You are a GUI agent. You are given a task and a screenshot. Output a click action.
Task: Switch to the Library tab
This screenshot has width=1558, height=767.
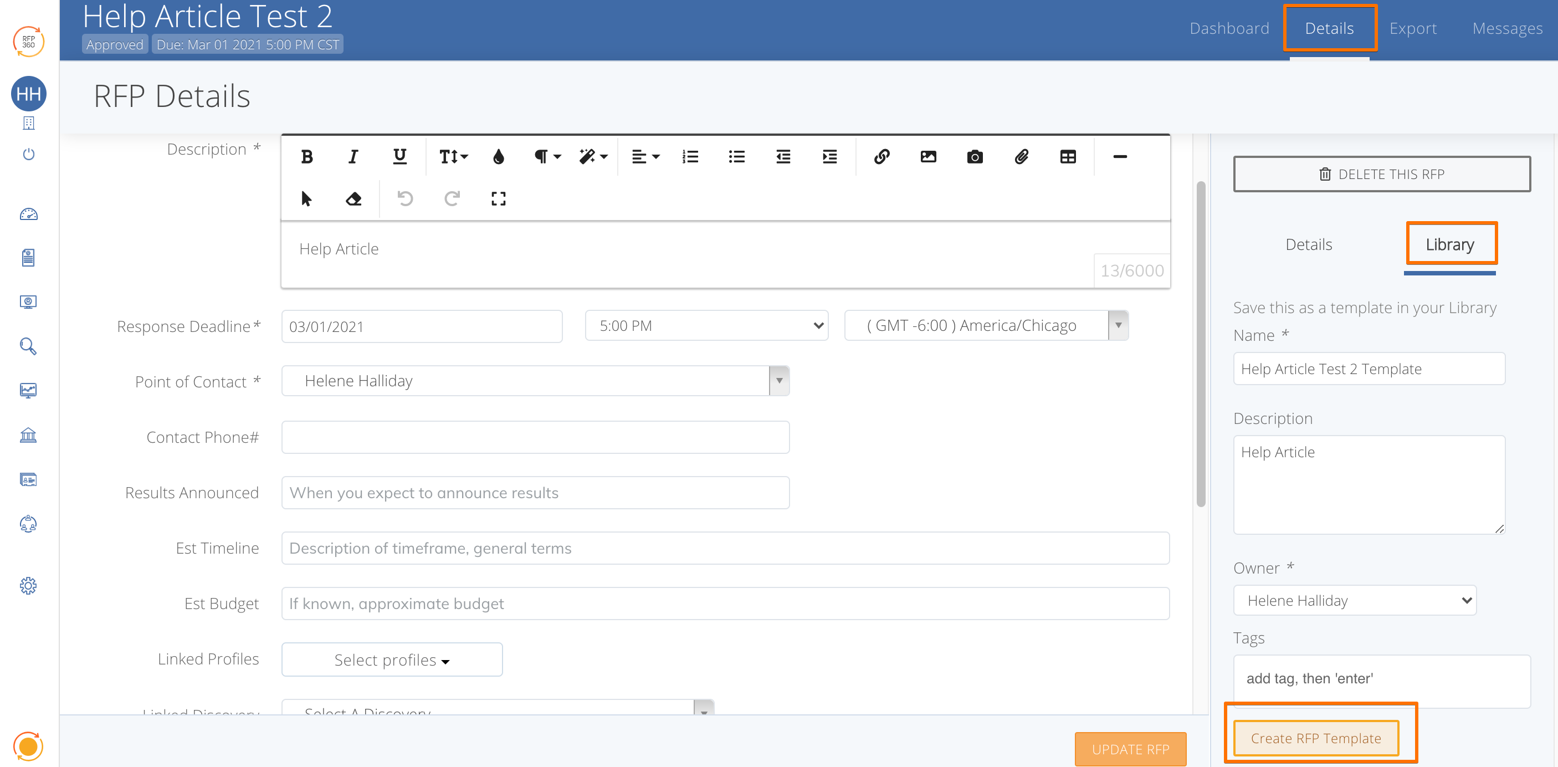click(x=1451, y=244)
